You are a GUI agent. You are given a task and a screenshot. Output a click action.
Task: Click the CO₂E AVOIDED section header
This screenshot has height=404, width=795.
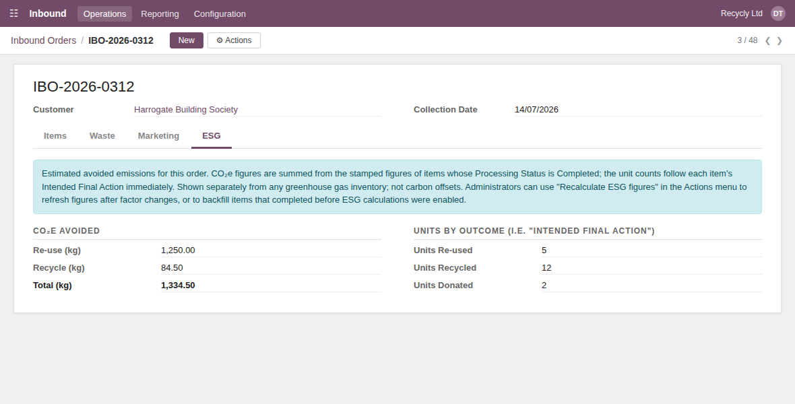(67, 231)
